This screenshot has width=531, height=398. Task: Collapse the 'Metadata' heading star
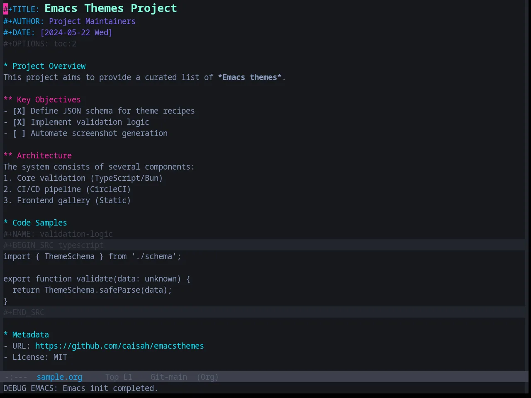(x=6, y=335)
